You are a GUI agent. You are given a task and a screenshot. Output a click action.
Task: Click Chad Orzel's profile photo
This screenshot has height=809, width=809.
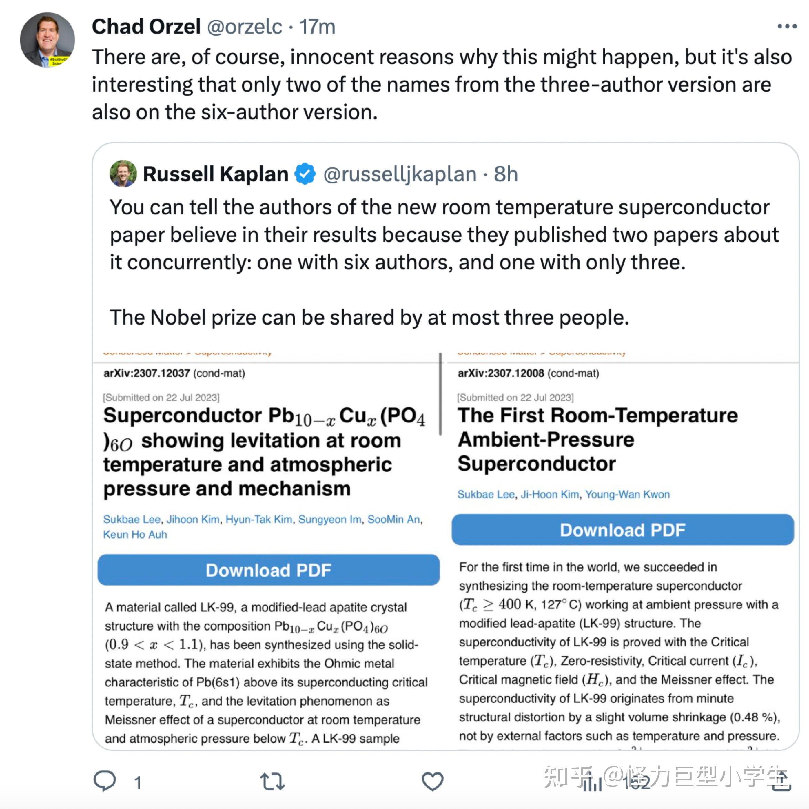[47, 40]
